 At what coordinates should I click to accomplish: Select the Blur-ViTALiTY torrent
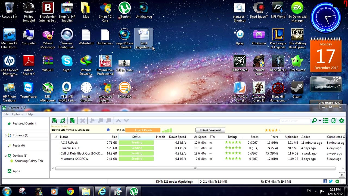click(x=198, y=148)
